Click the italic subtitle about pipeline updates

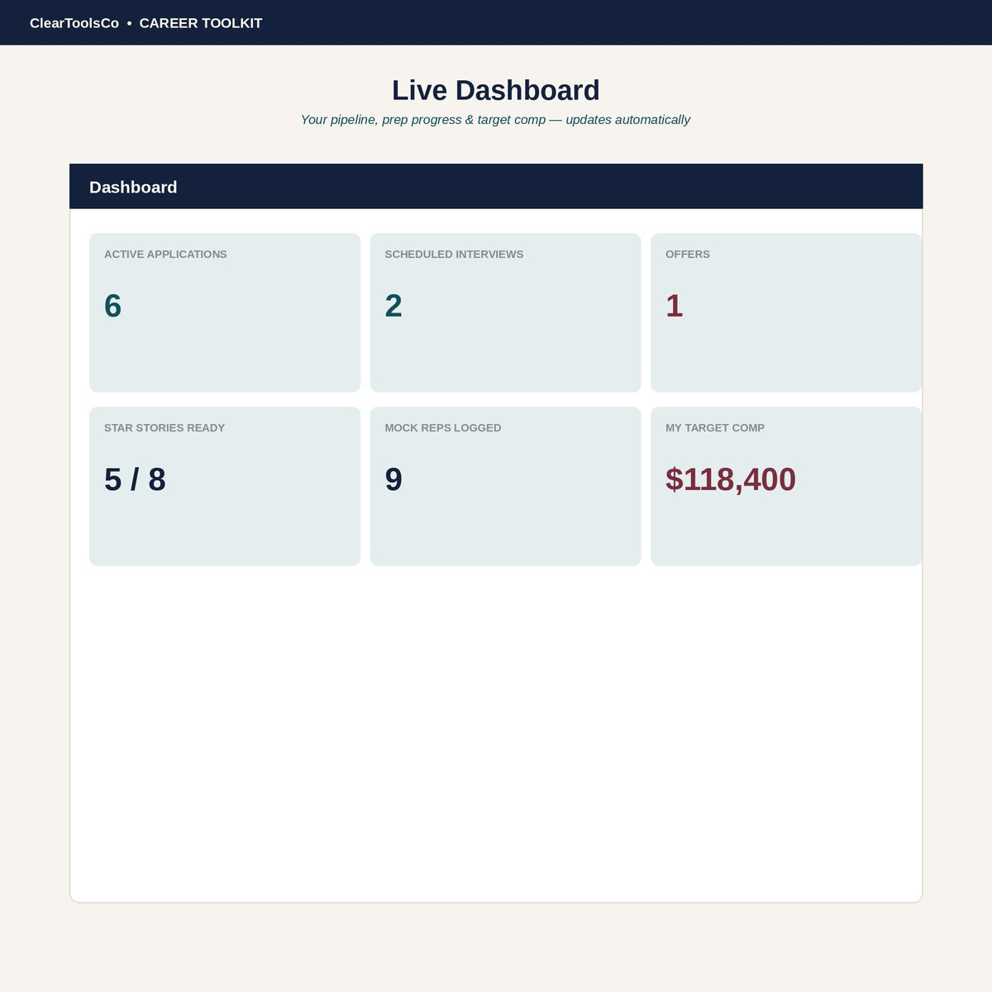495,120
